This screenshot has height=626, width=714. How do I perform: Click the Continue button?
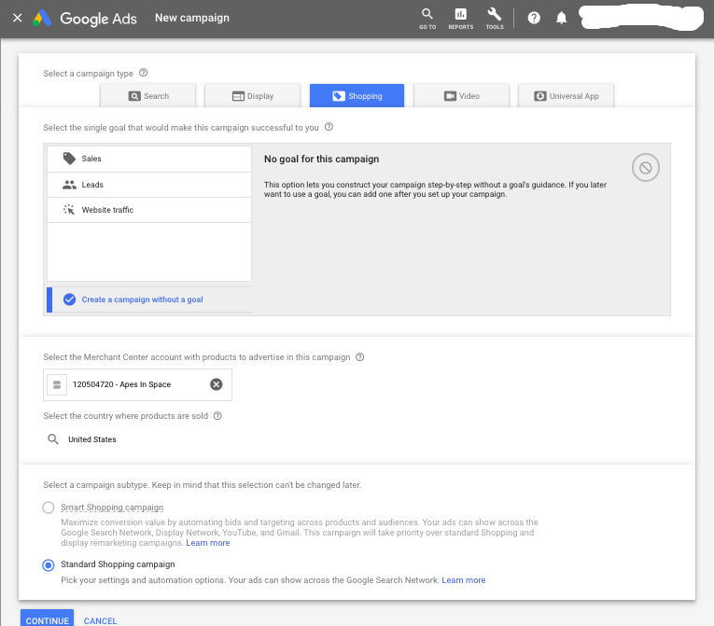(x=47, y=619)
